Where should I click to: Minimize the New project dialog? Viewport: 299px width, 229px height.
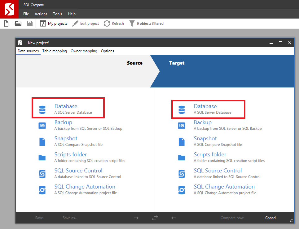(x=271, y=43)
